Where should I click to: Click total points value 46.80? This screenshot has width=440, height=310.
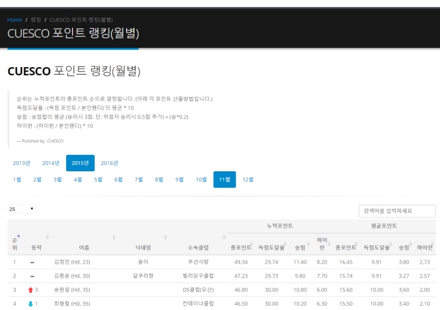[241, 290]
